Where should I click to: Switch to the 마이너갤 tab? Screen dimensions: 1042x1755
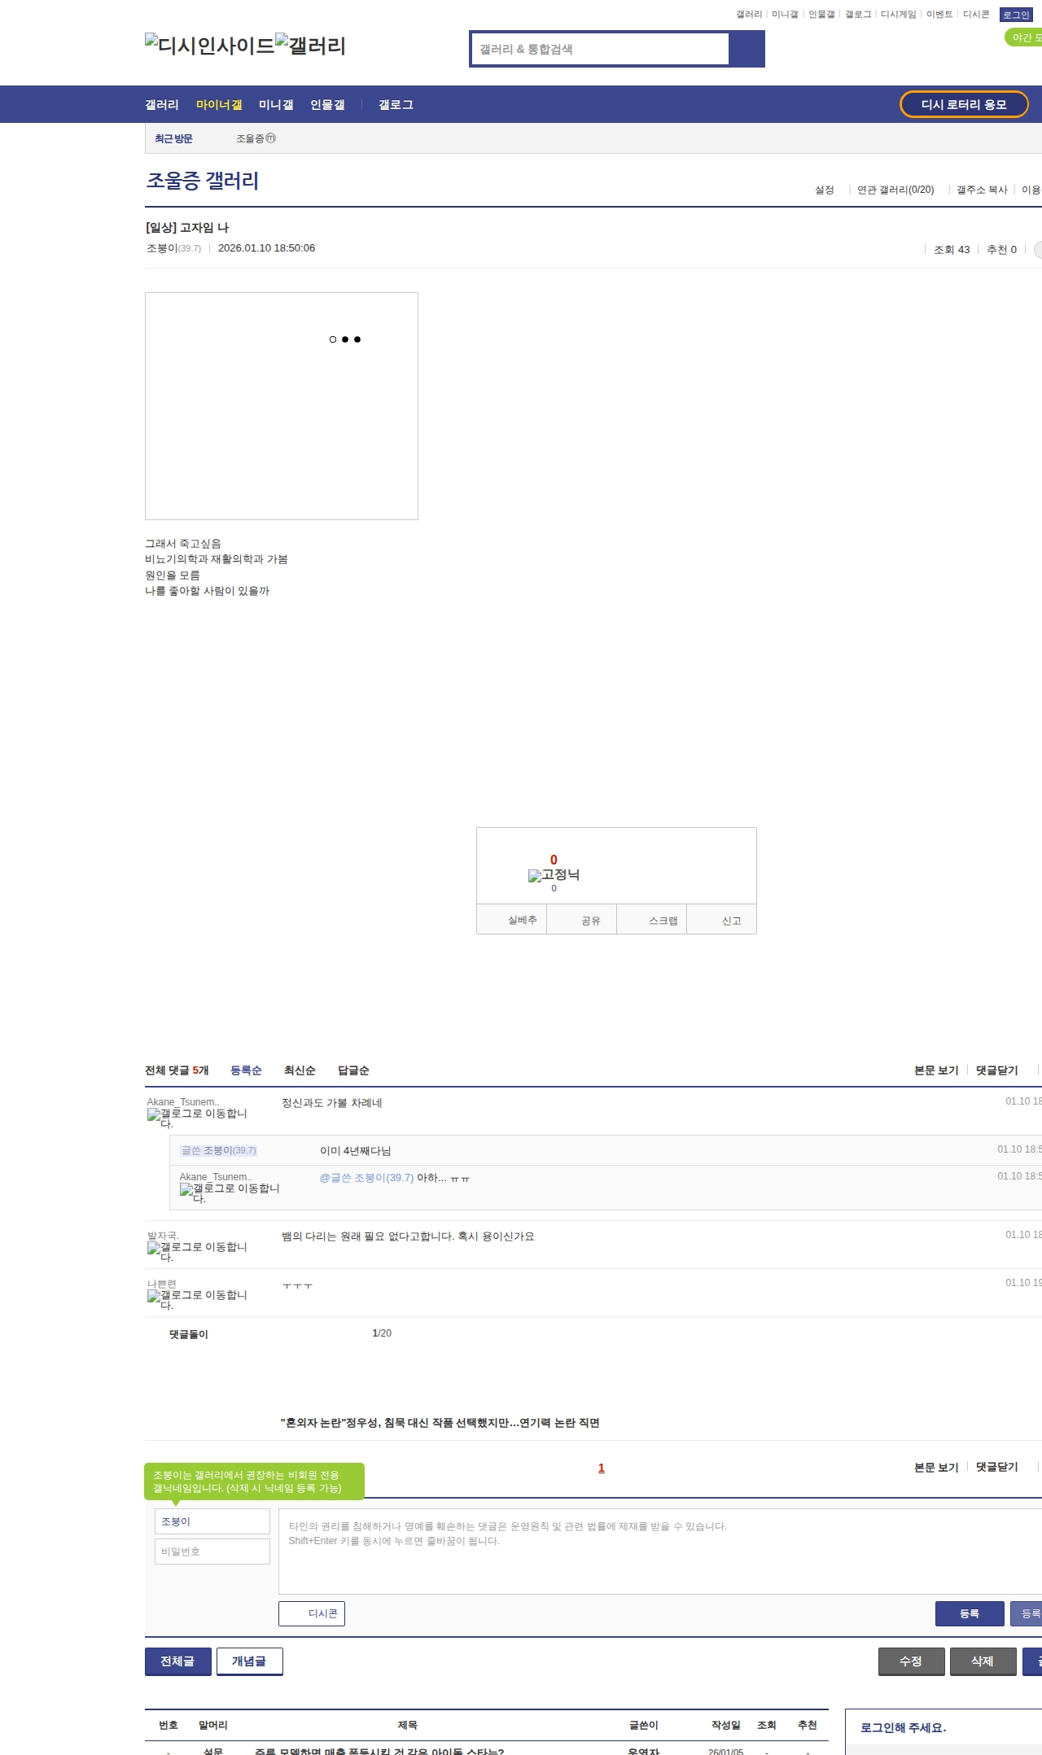click(219, 105)
